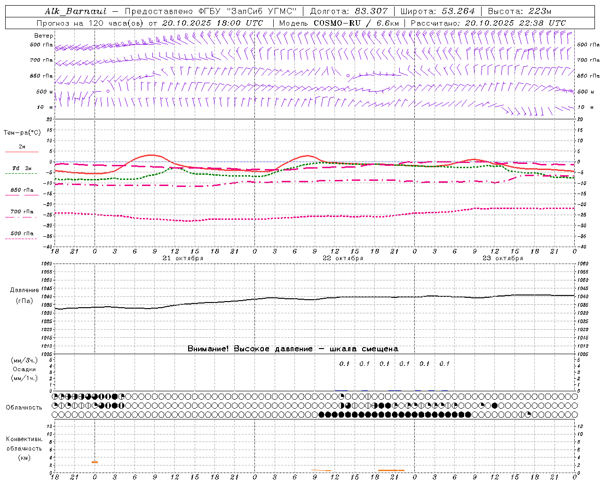602x481 pixels.
Task: Click the dotted line sample under legend "500 гПа"
Action: (x=21, y=239)
